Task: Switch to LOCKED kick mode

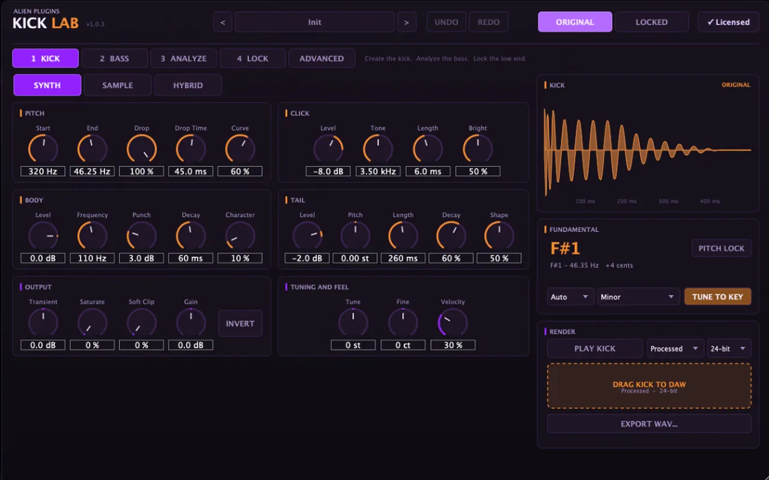Action: point(652,22)
